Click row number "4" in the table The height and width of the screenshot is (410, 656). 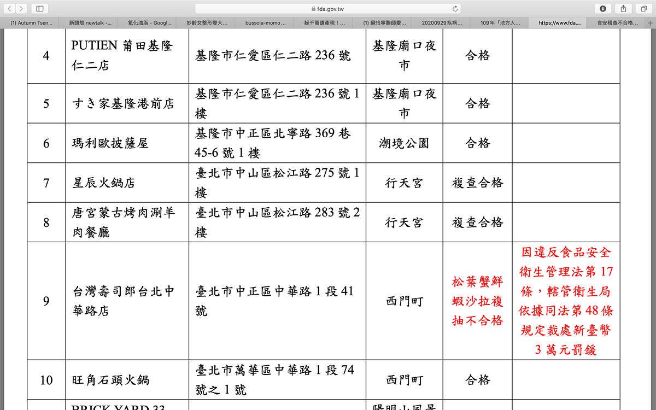coord(46,56)
